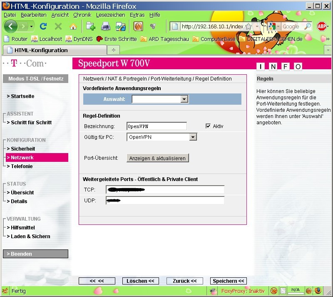The image size is (333, 297).
Task: Open a new tab with plus button
Action: coord(114,50)
